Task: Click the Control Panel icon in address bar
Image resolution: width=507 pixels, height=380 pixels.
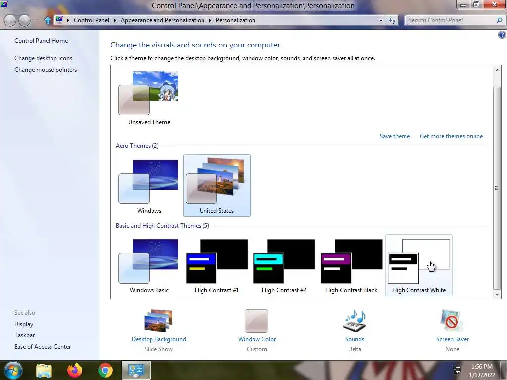Action: 59,20
